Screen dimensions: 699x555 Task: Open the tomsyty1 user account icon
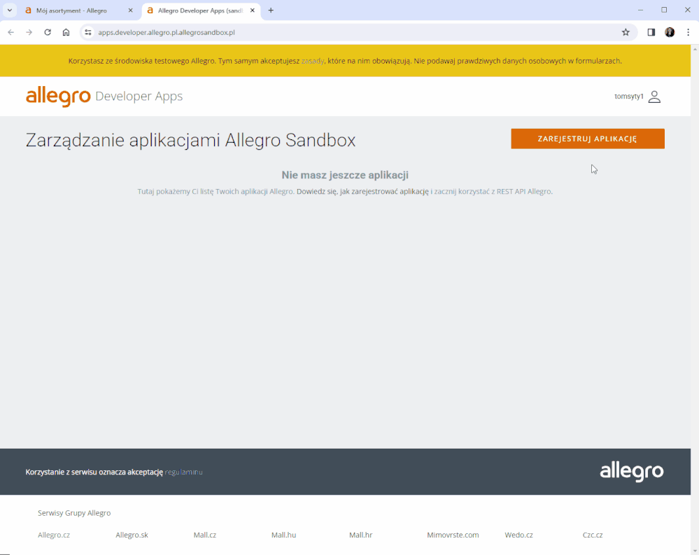pos(654,97)
